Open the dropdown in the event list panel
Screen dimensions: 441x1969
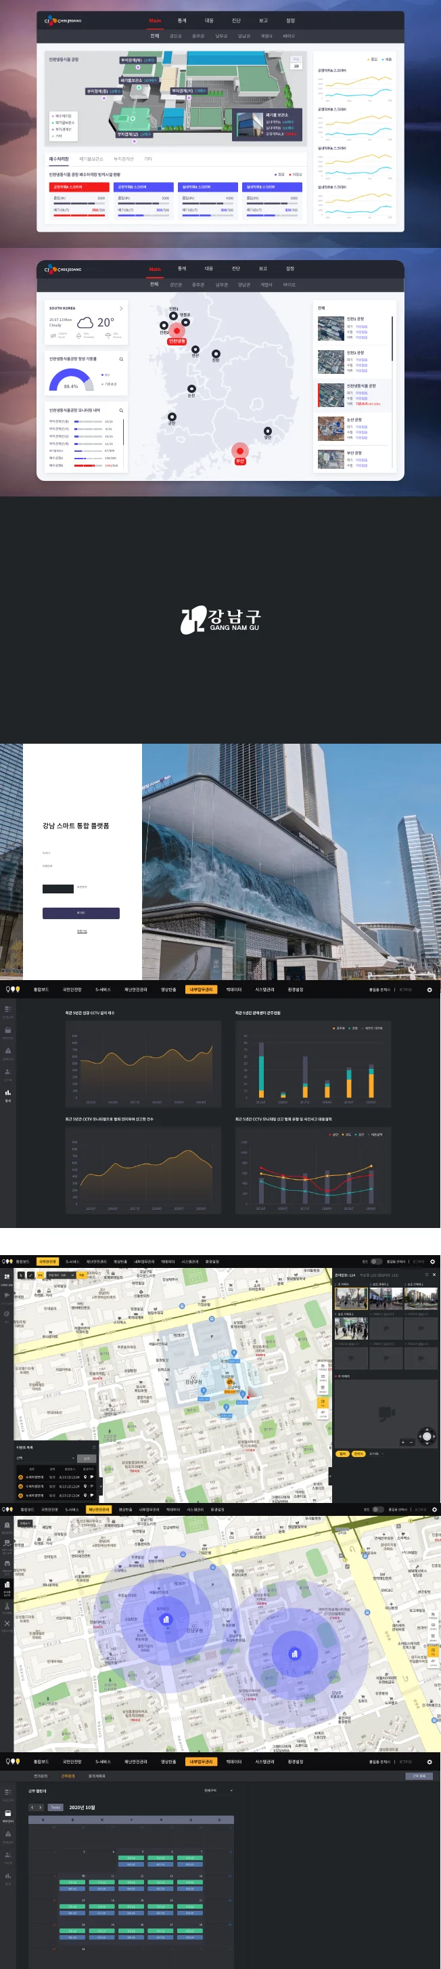pyautogui.click(x=74, y=1458)
